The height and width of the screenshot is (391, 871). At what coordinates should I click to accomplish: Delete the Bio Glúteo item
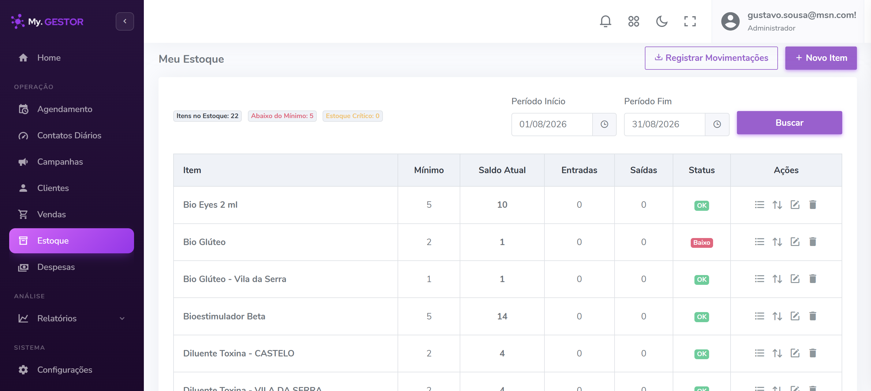[x=813, y=242]
